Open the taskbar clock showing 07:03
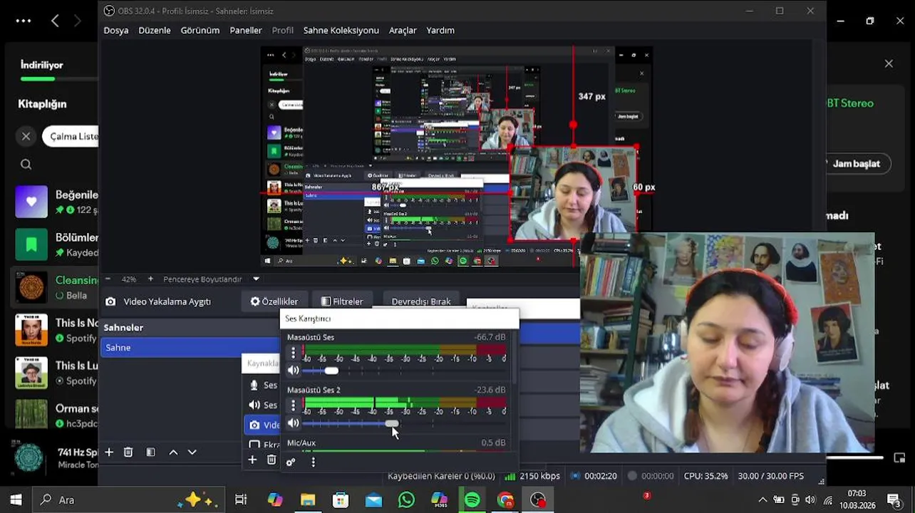This screenshot has height=513, width=915. [857, 499]
